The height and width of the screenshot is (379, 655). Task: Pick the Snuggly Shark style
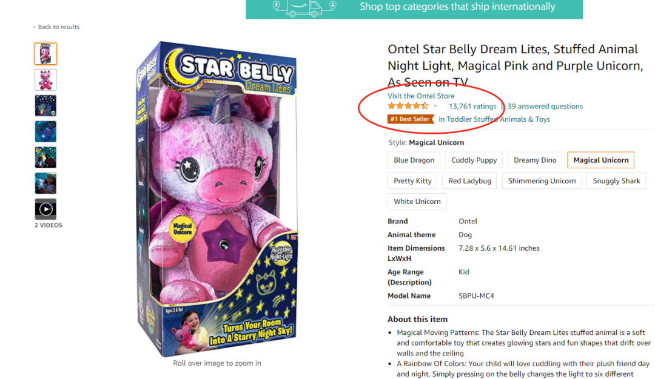pyautogui.click(x=616, y=181)
